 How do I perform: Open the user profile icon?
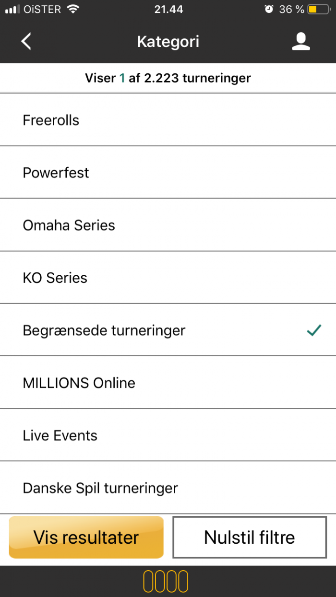(301, 41)
